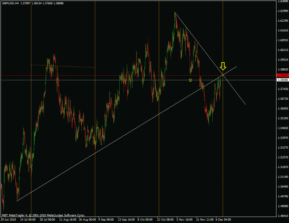Click the 1.53270 price axis label
The height and width of the screenshot is (223, 289).
click(x=283, y=148)
